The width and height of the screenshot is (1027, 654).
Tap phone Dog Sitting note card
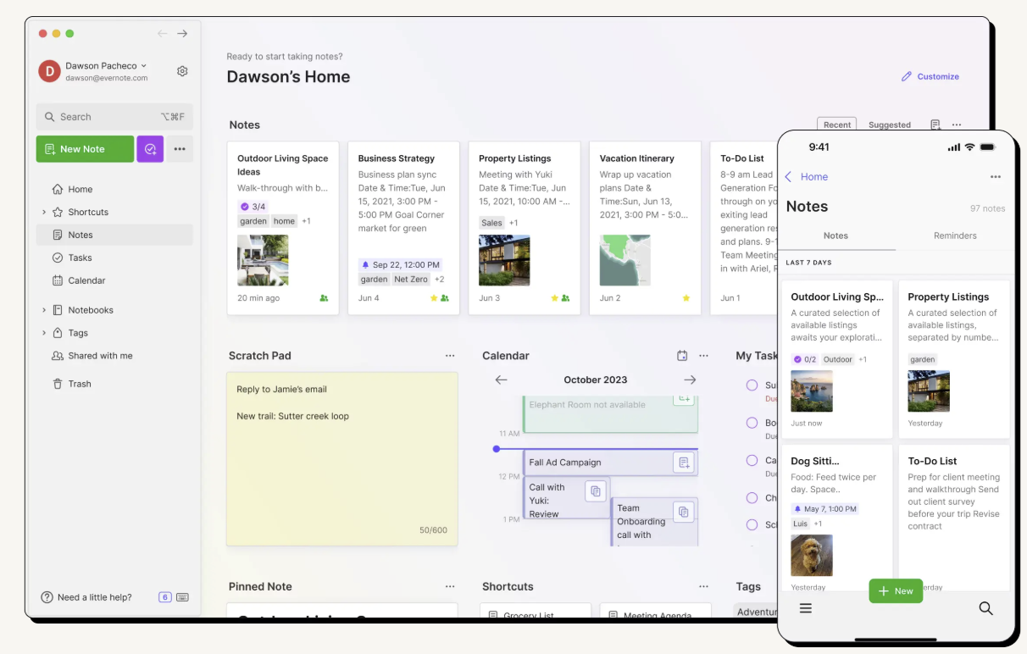pyautogui.click(x=836, y=518)
